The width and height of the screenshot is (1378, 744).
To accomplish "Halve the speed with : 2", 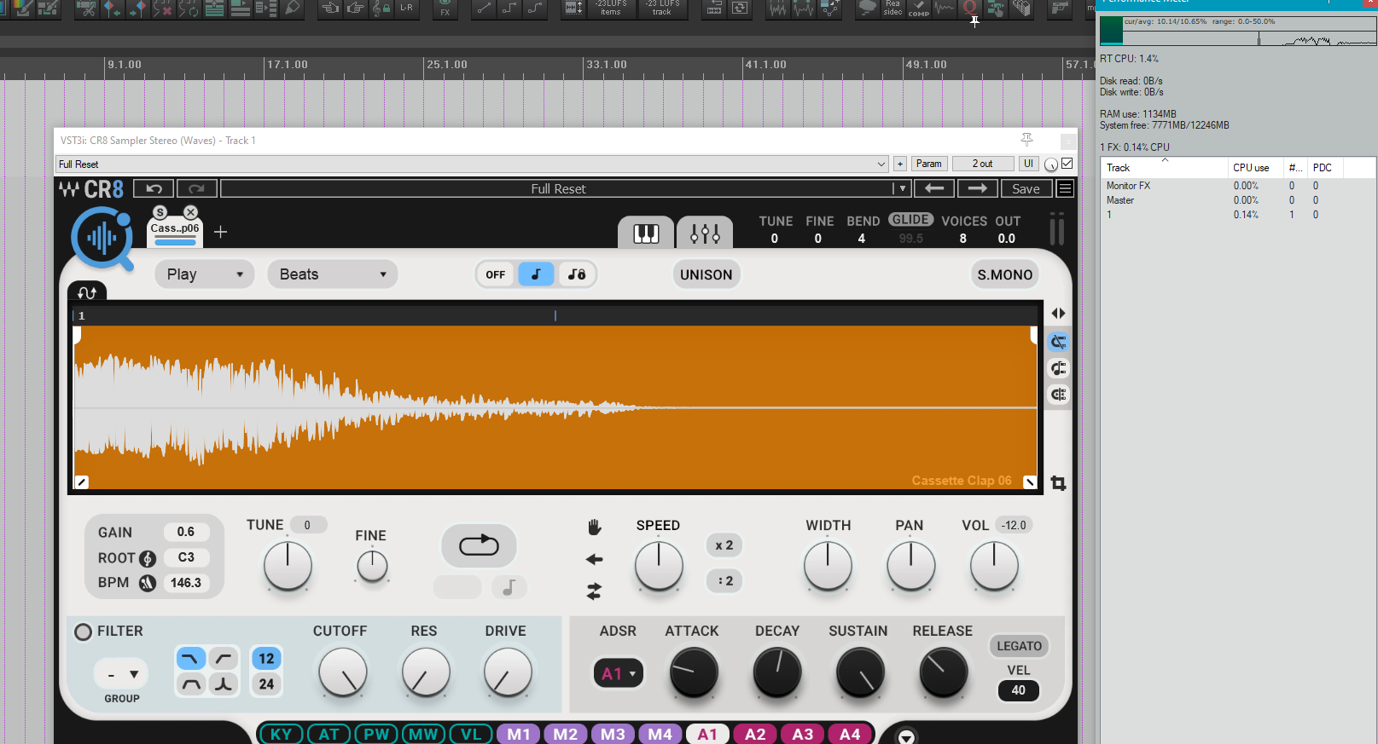I will pos(724,581).
